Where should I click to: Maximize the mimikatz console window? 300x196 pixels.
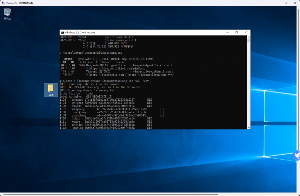click(x=236, y=32)
